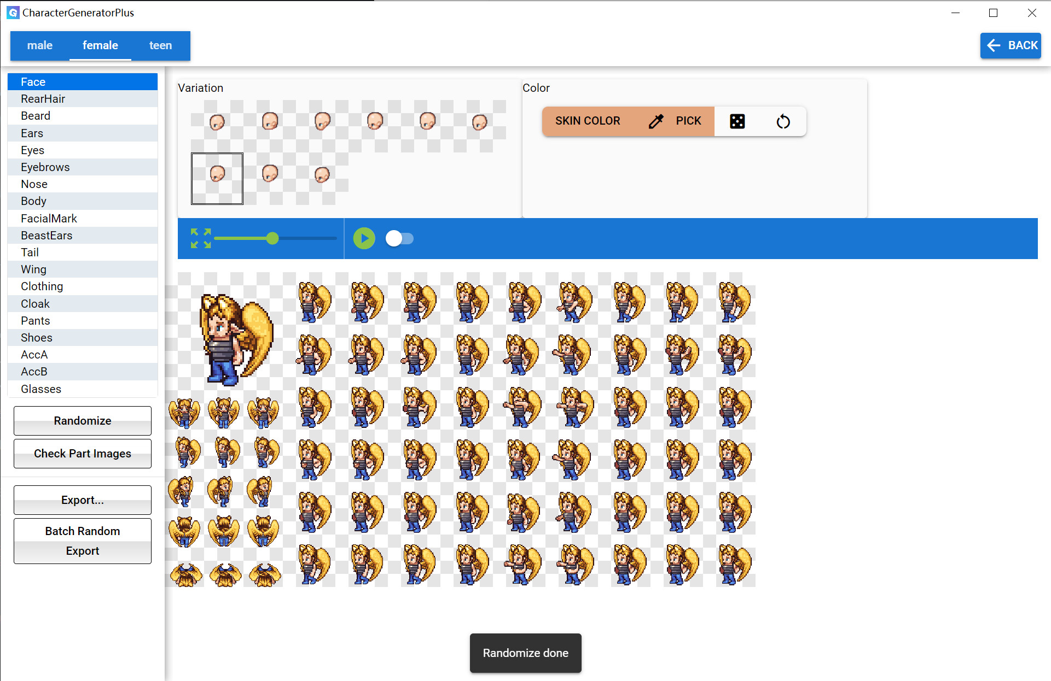The width and height of the screenshot is (1051, 681).
Task: Click the CharacterGeneratorPlus logo in title bar
Action: click(x=13, y=12)
